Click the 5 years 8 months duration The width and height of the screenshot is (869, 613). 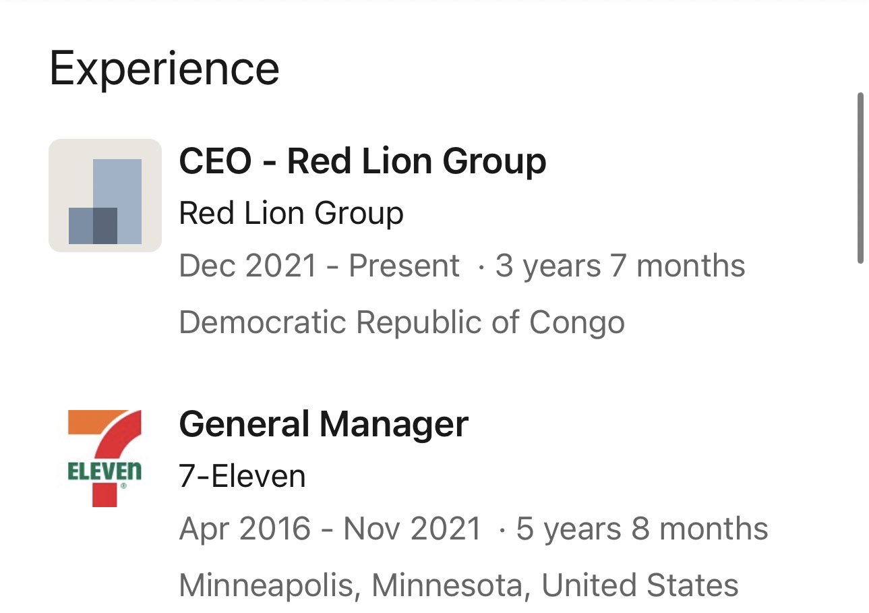(642, 529)
